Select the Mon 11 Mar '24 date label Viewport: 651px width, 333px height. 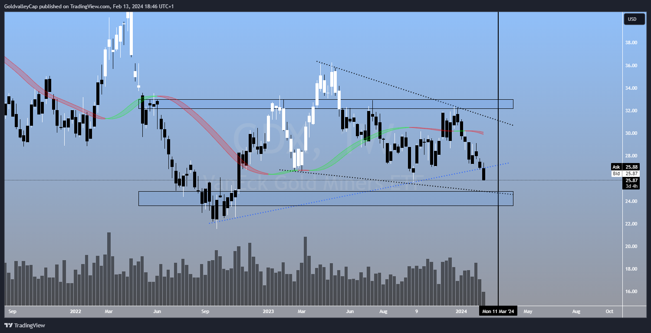tap(498, 311)
